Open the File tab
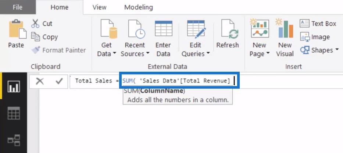This screenshot has width=343, height=153. click(18, 7)
